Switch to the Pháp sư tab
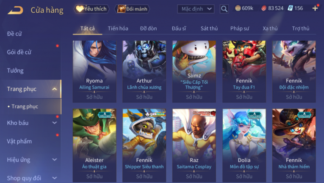 click(x=239, y=28)
